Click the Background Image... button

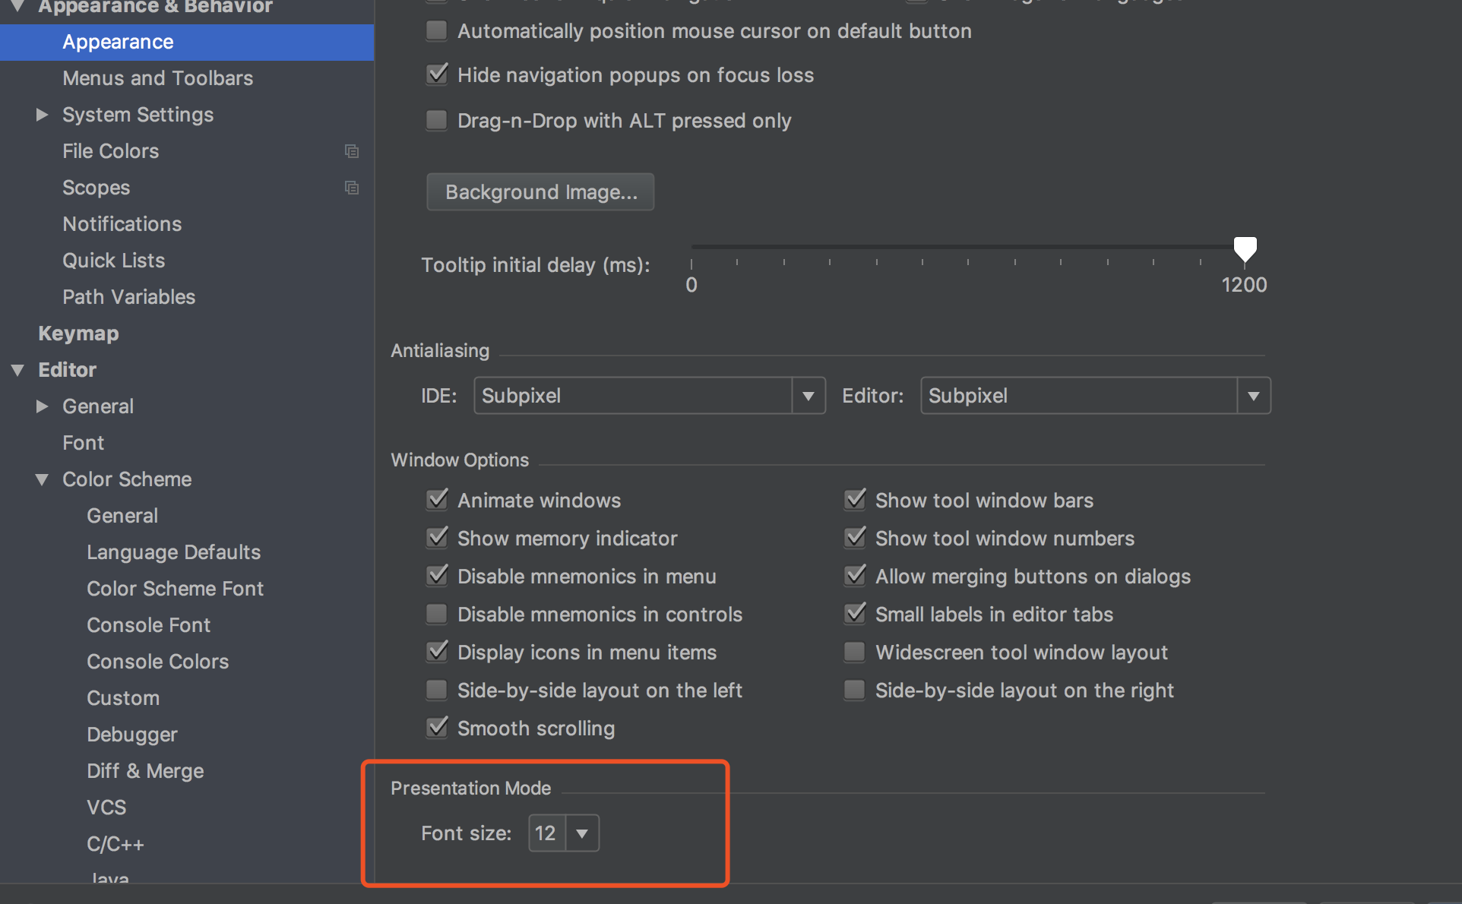point(540,192)
